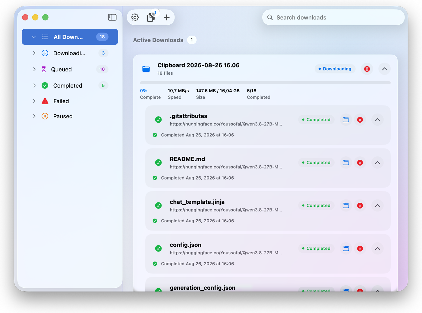Remove the README.md download
Image resolution: width=422 pixels, height=313 pixels.
click(360, 163)
